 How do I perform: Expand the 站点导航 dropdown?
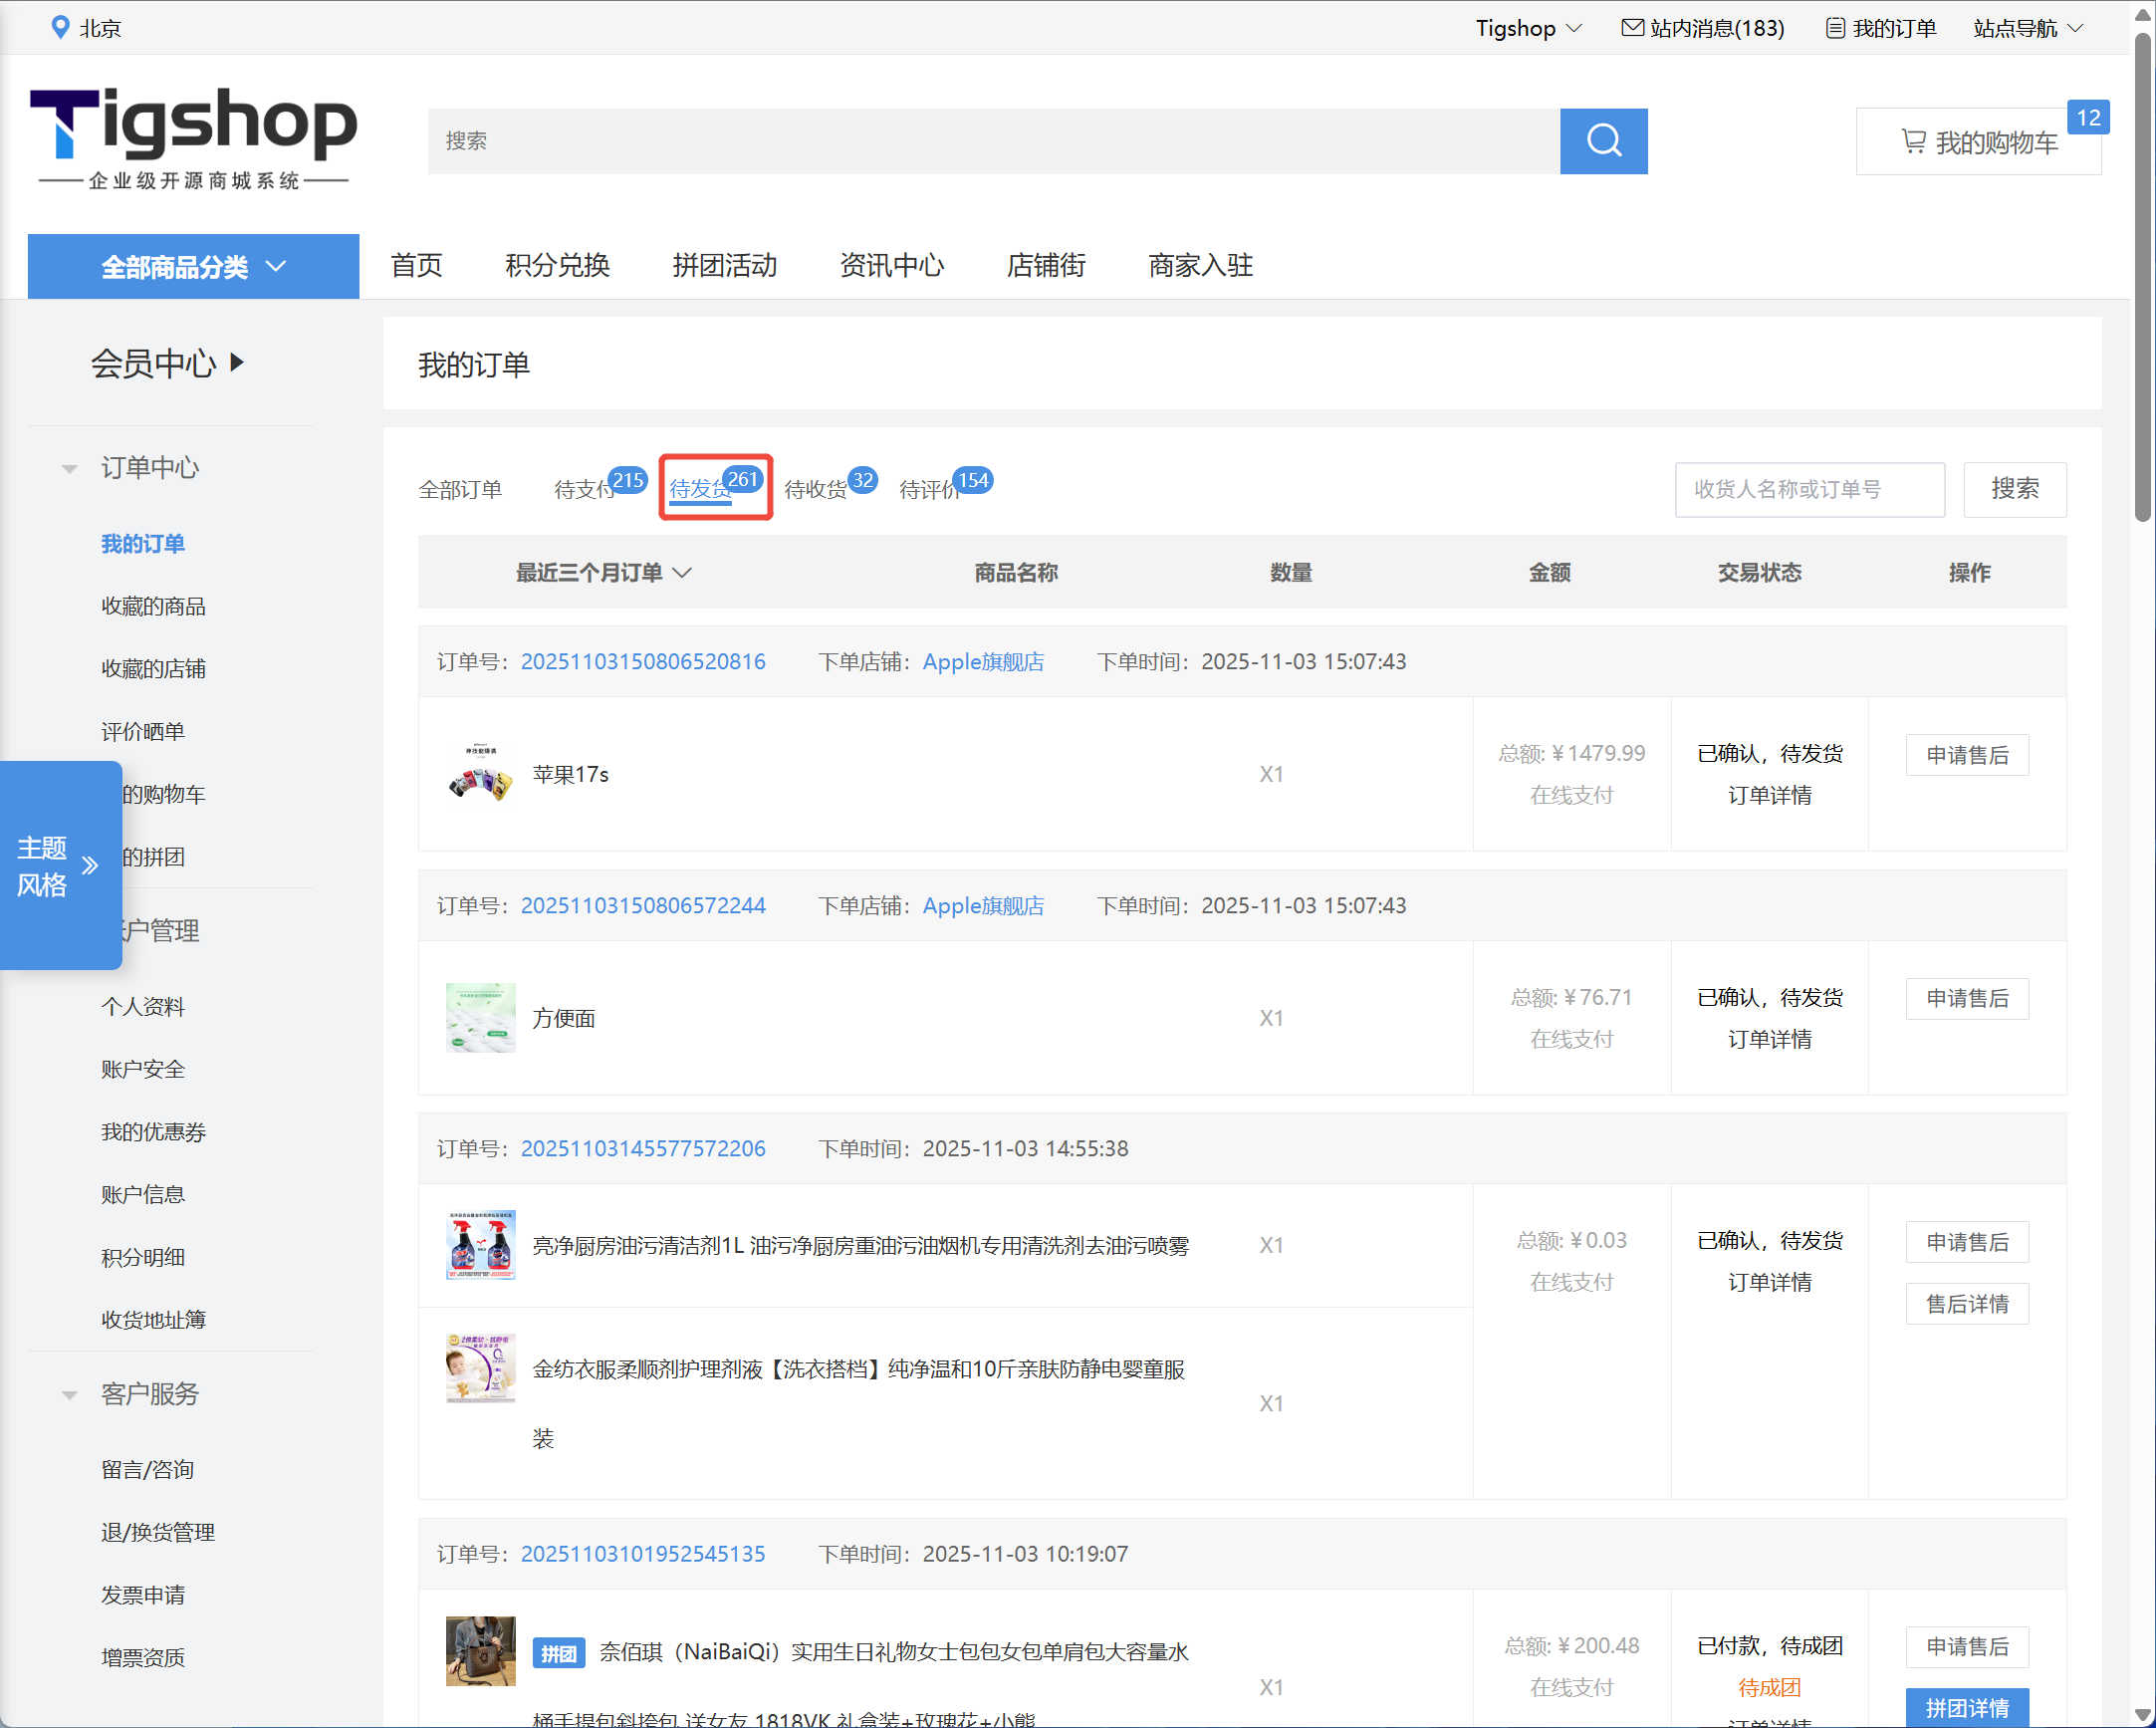2028,27
